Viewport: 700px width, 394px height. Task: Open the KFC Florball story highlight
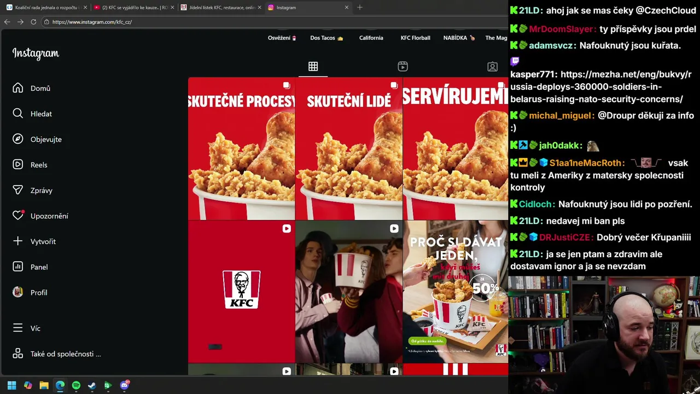(415, 38)
